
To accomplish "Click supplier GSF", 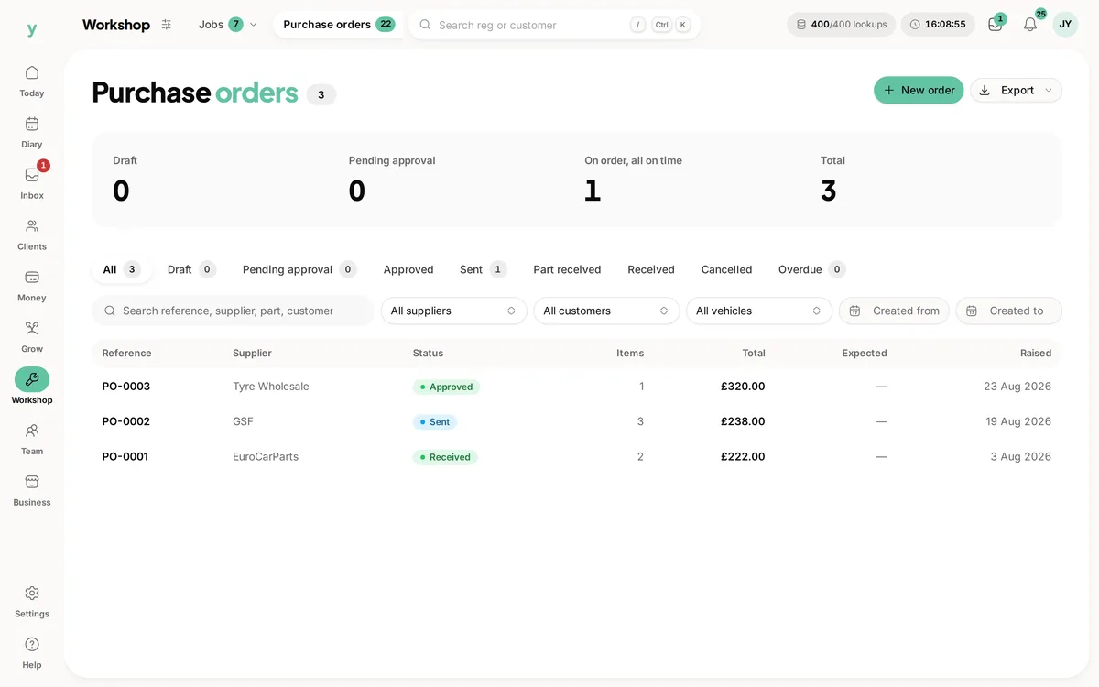I will (243, 421).
